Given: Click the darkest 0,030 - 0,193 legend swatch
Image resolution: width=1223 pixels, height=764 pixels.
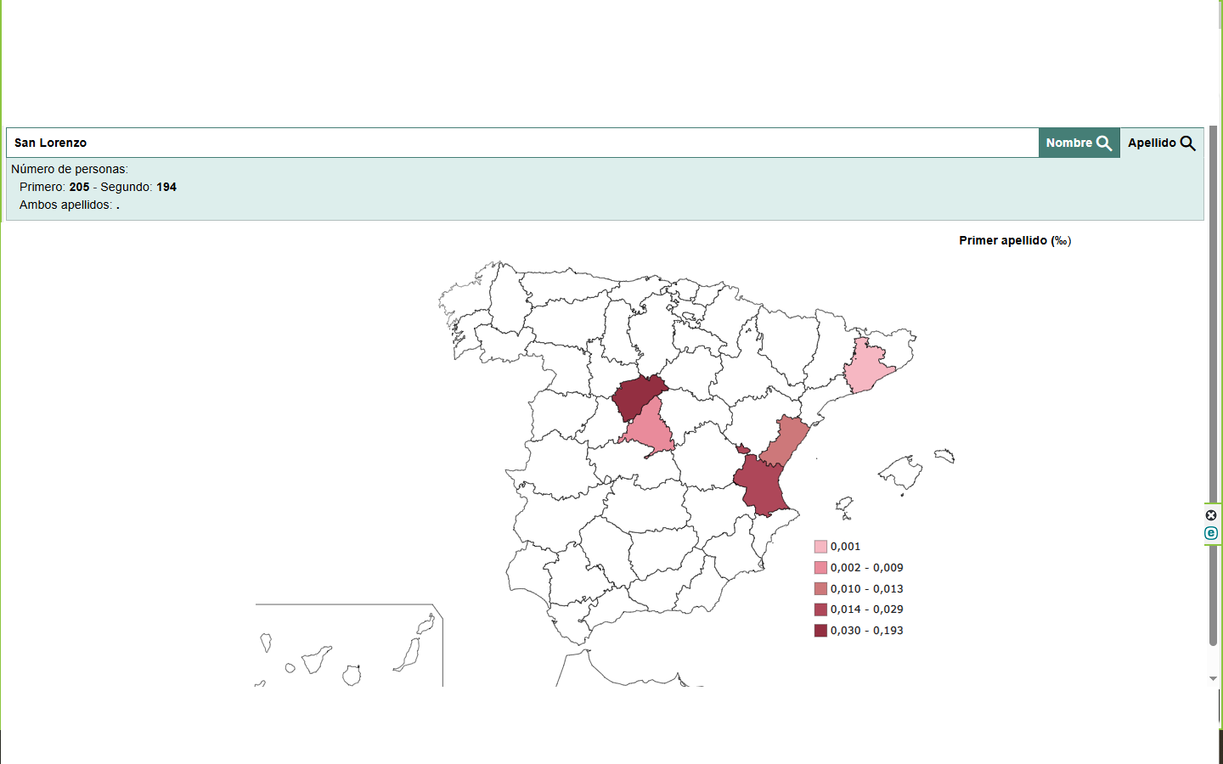Looking at the screenshot, I should point(820,631).
